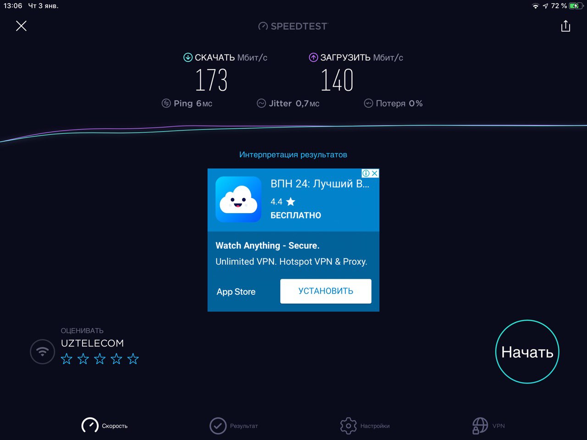This screenshot has width=587, height=440.
Task: Tap the ad info icon
Action: coord(366,173)
